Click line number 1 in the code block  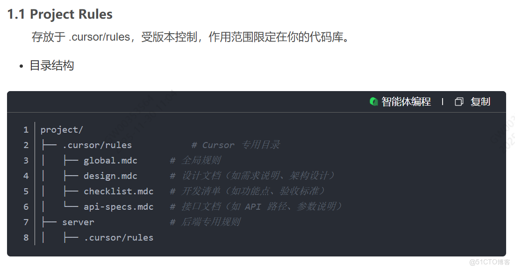26,129
